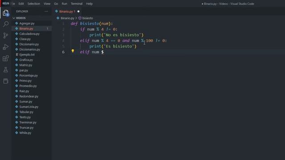285x160 pixels.
Task: Click the "print('No es bisiesto')" line
Action: tap(116, 35)
